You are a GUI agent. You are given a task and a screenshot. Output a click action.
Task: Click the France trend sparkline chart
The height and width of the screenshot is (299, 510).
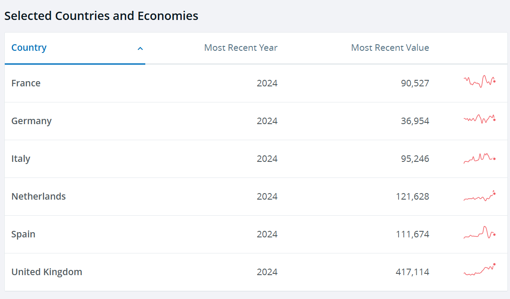(x=480, y=82)
